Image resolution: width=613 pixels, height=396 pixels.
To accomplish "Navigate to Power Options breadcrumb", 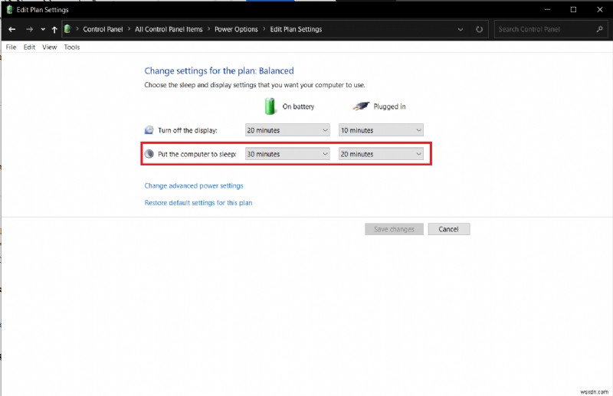I will click(x=236, y=29).
